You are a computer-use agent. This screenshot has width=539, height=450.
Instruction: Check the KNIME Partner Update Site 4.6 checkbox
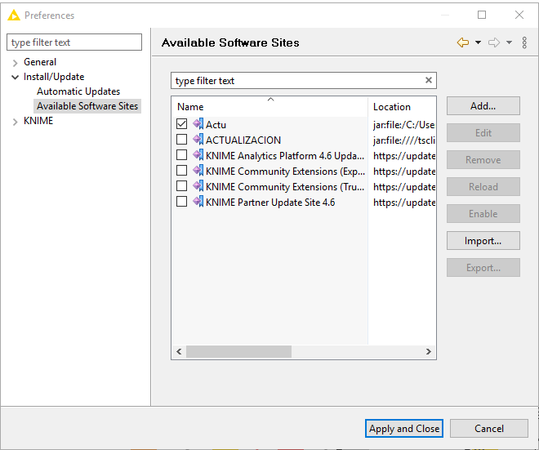(181, 201)
